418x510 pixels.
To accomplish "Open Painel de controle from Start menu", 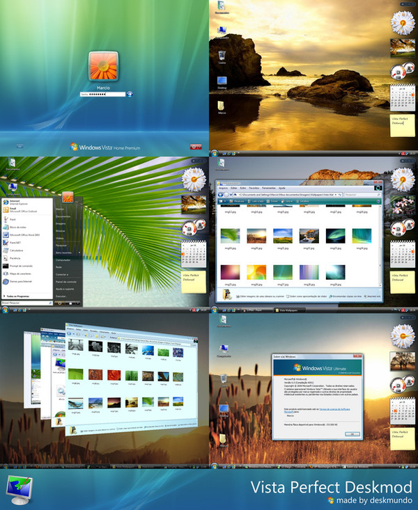I will [66, 282].
